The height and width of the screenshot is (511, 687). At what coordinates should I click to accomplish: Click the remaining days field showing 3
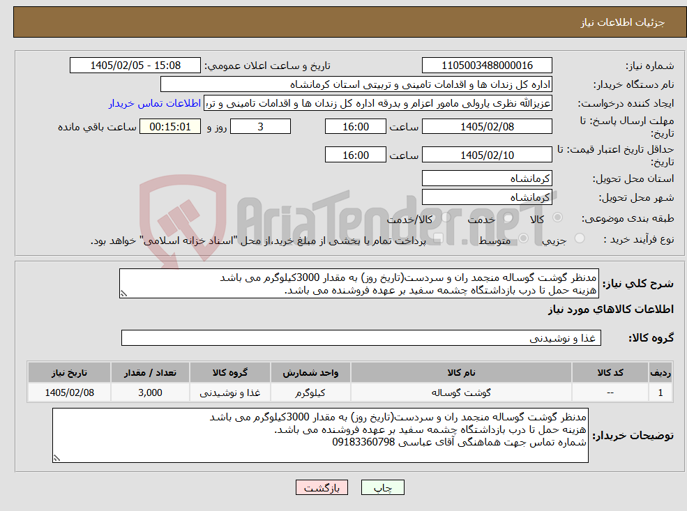(260, 127)
